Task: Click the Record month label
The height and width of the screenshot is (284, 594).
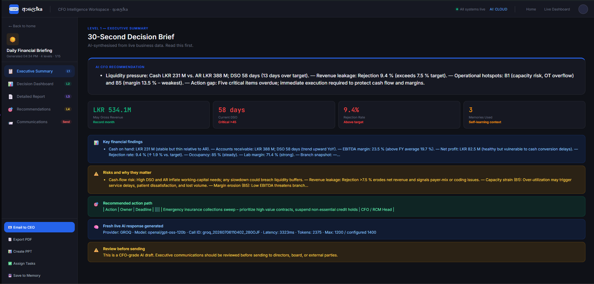Action: 104,122
